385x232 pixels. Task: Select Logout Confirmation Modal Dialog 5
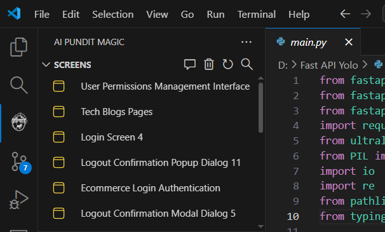click(x=158, y=214)
